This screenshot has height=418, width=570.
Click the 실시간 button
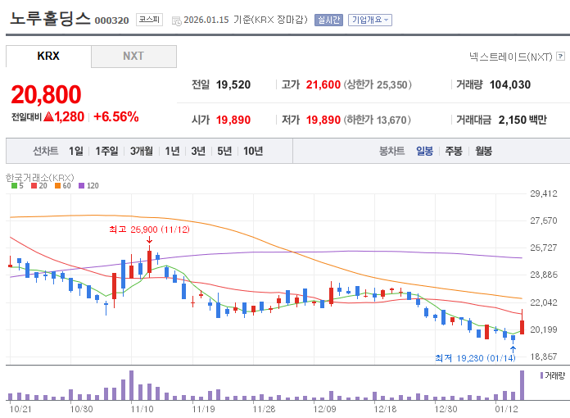(328, 20)
